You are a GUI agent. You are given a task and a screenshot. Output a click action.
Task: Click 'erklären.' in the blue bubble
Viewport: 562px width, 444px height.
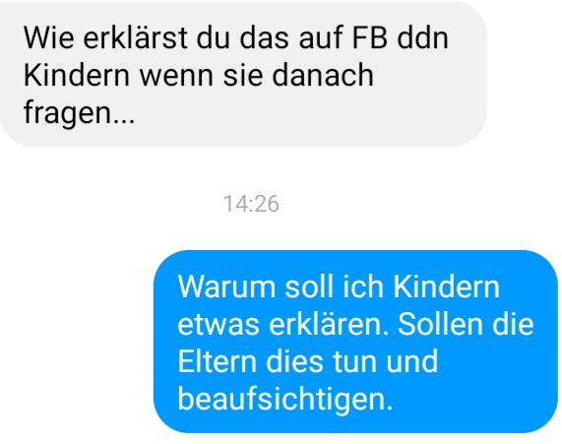pos(329,324)
